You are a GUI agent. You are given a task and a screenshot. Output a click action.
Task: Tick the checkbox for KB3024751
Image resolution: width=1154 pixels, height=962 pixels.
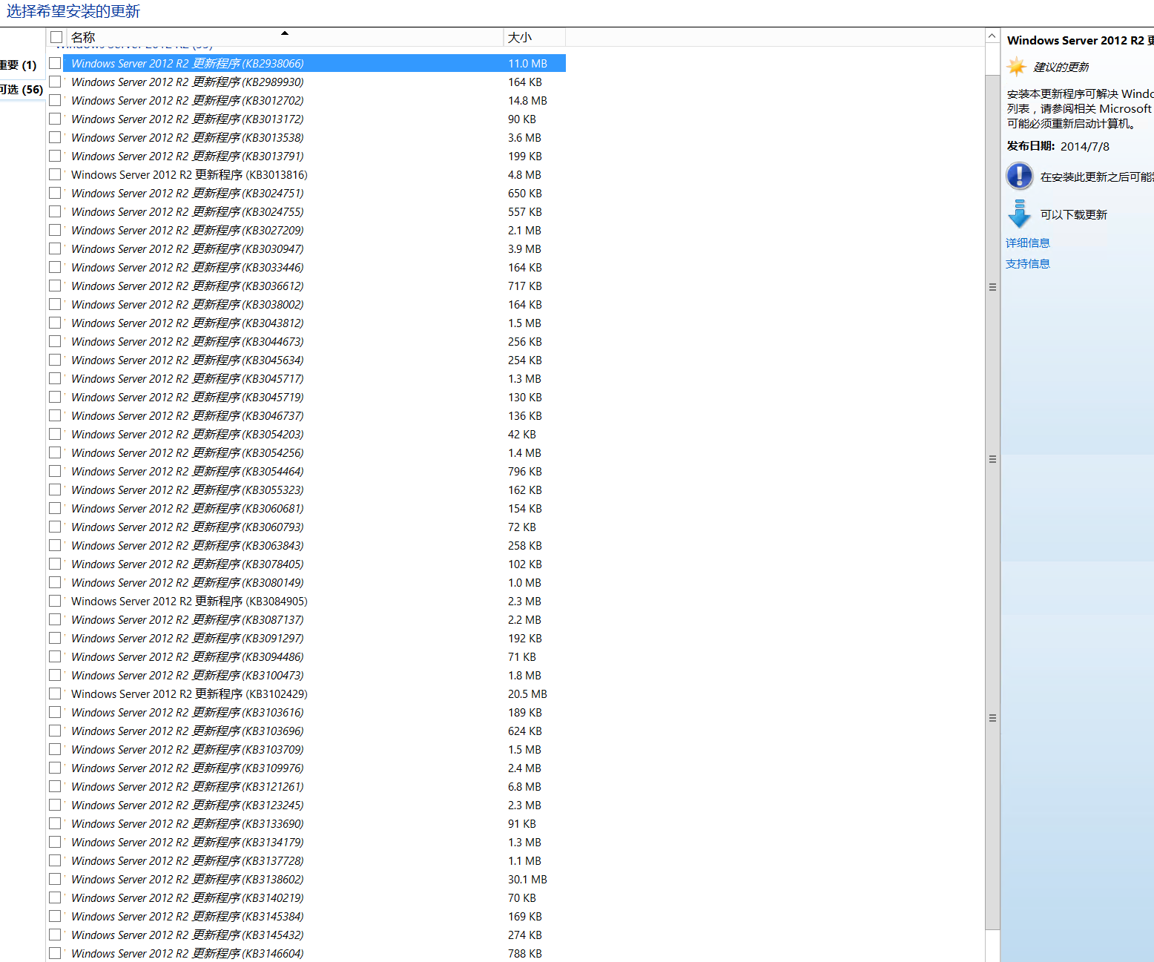pos(55,193)
